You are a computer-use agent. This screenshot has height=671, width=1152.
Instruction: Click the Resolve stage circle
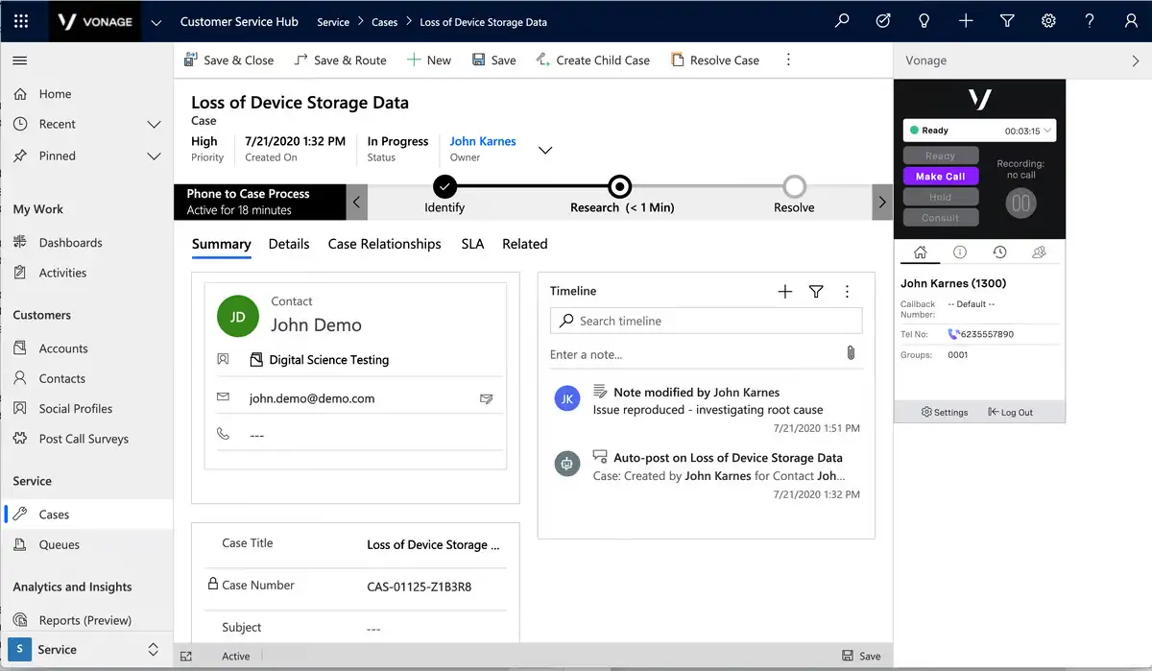794,186
